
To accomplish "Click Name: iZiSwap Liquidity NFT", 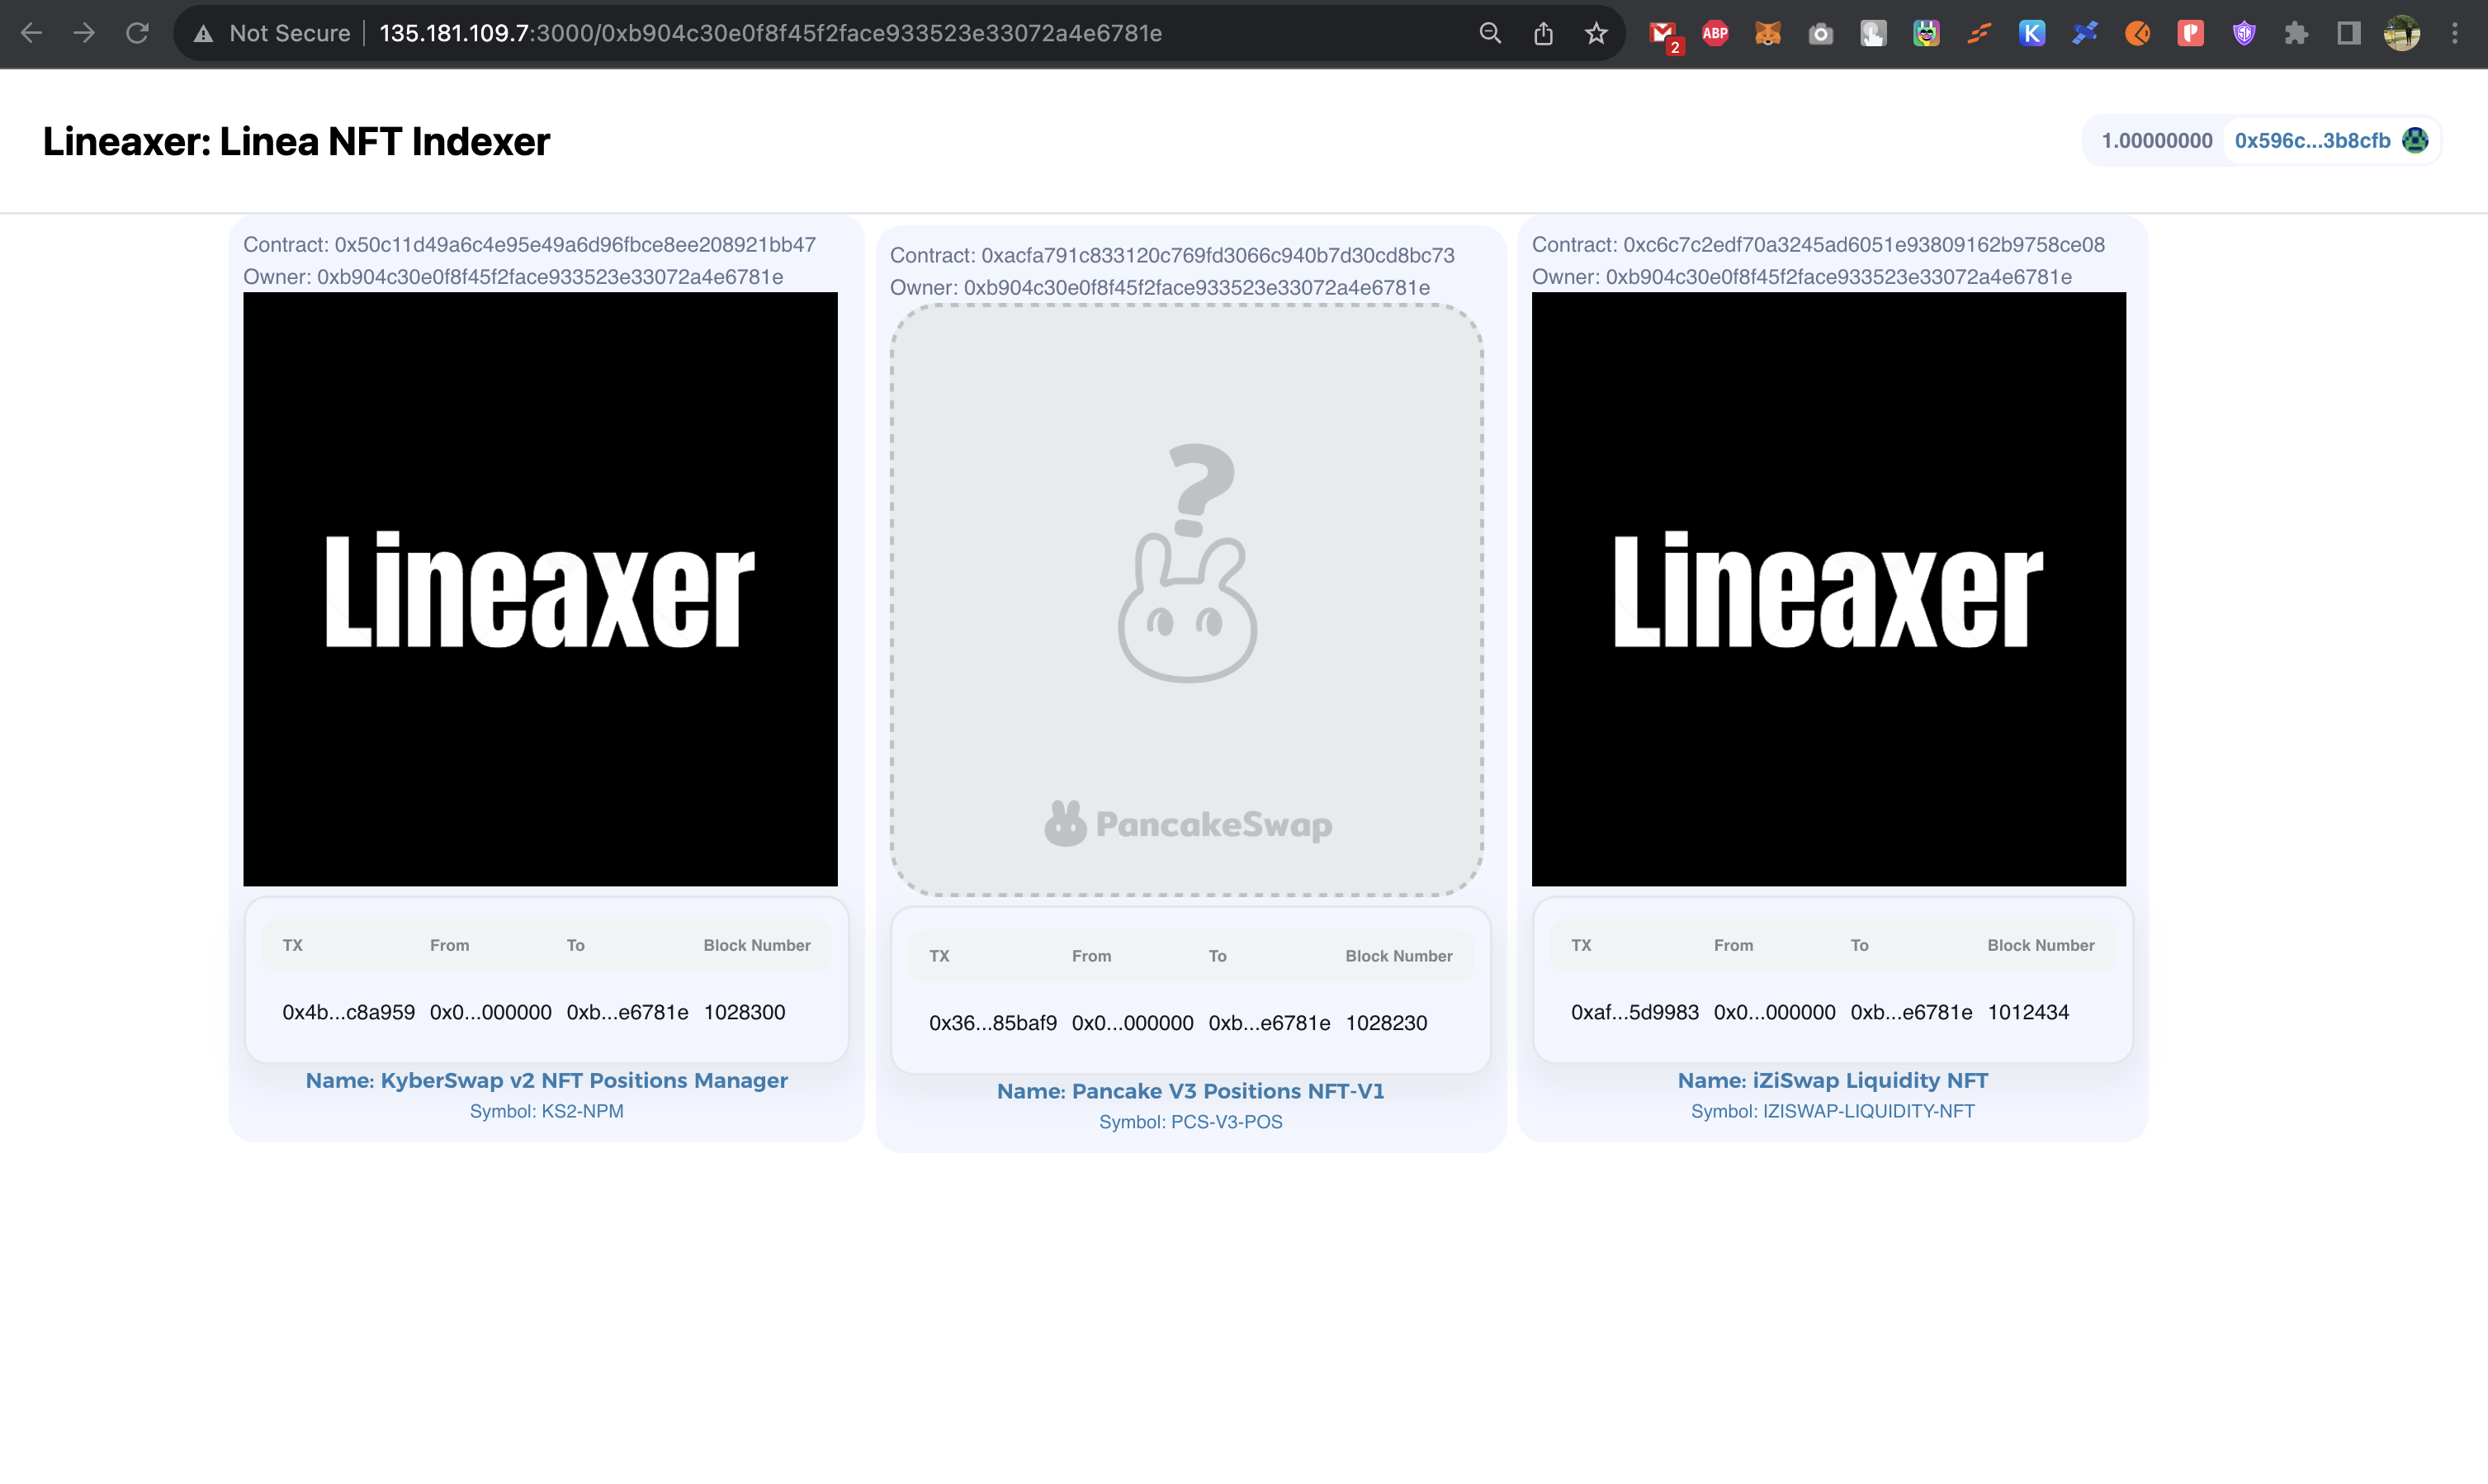I will (1833, 1080).
